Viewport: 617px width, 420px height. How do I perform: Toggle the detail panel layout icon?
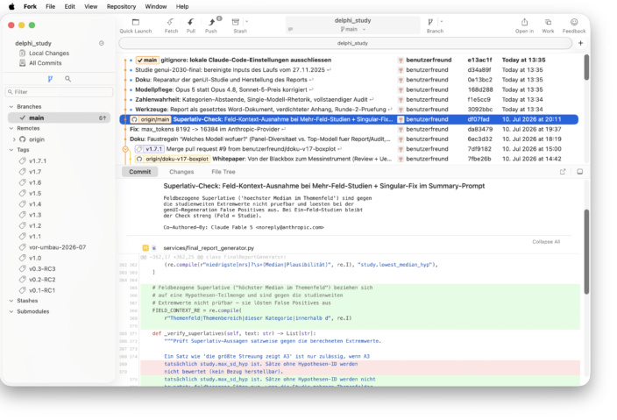pos(579,172)
